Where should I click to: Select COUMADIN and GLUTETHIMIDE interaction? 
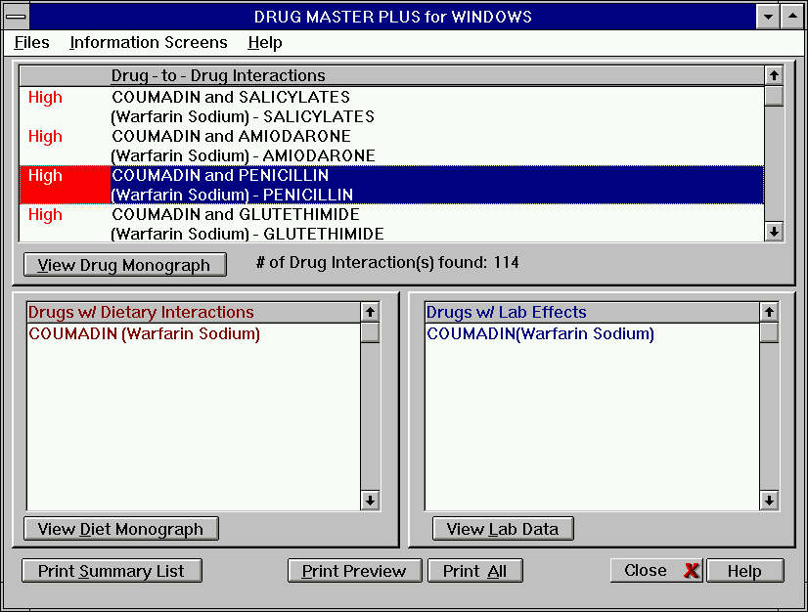[236, 214]
